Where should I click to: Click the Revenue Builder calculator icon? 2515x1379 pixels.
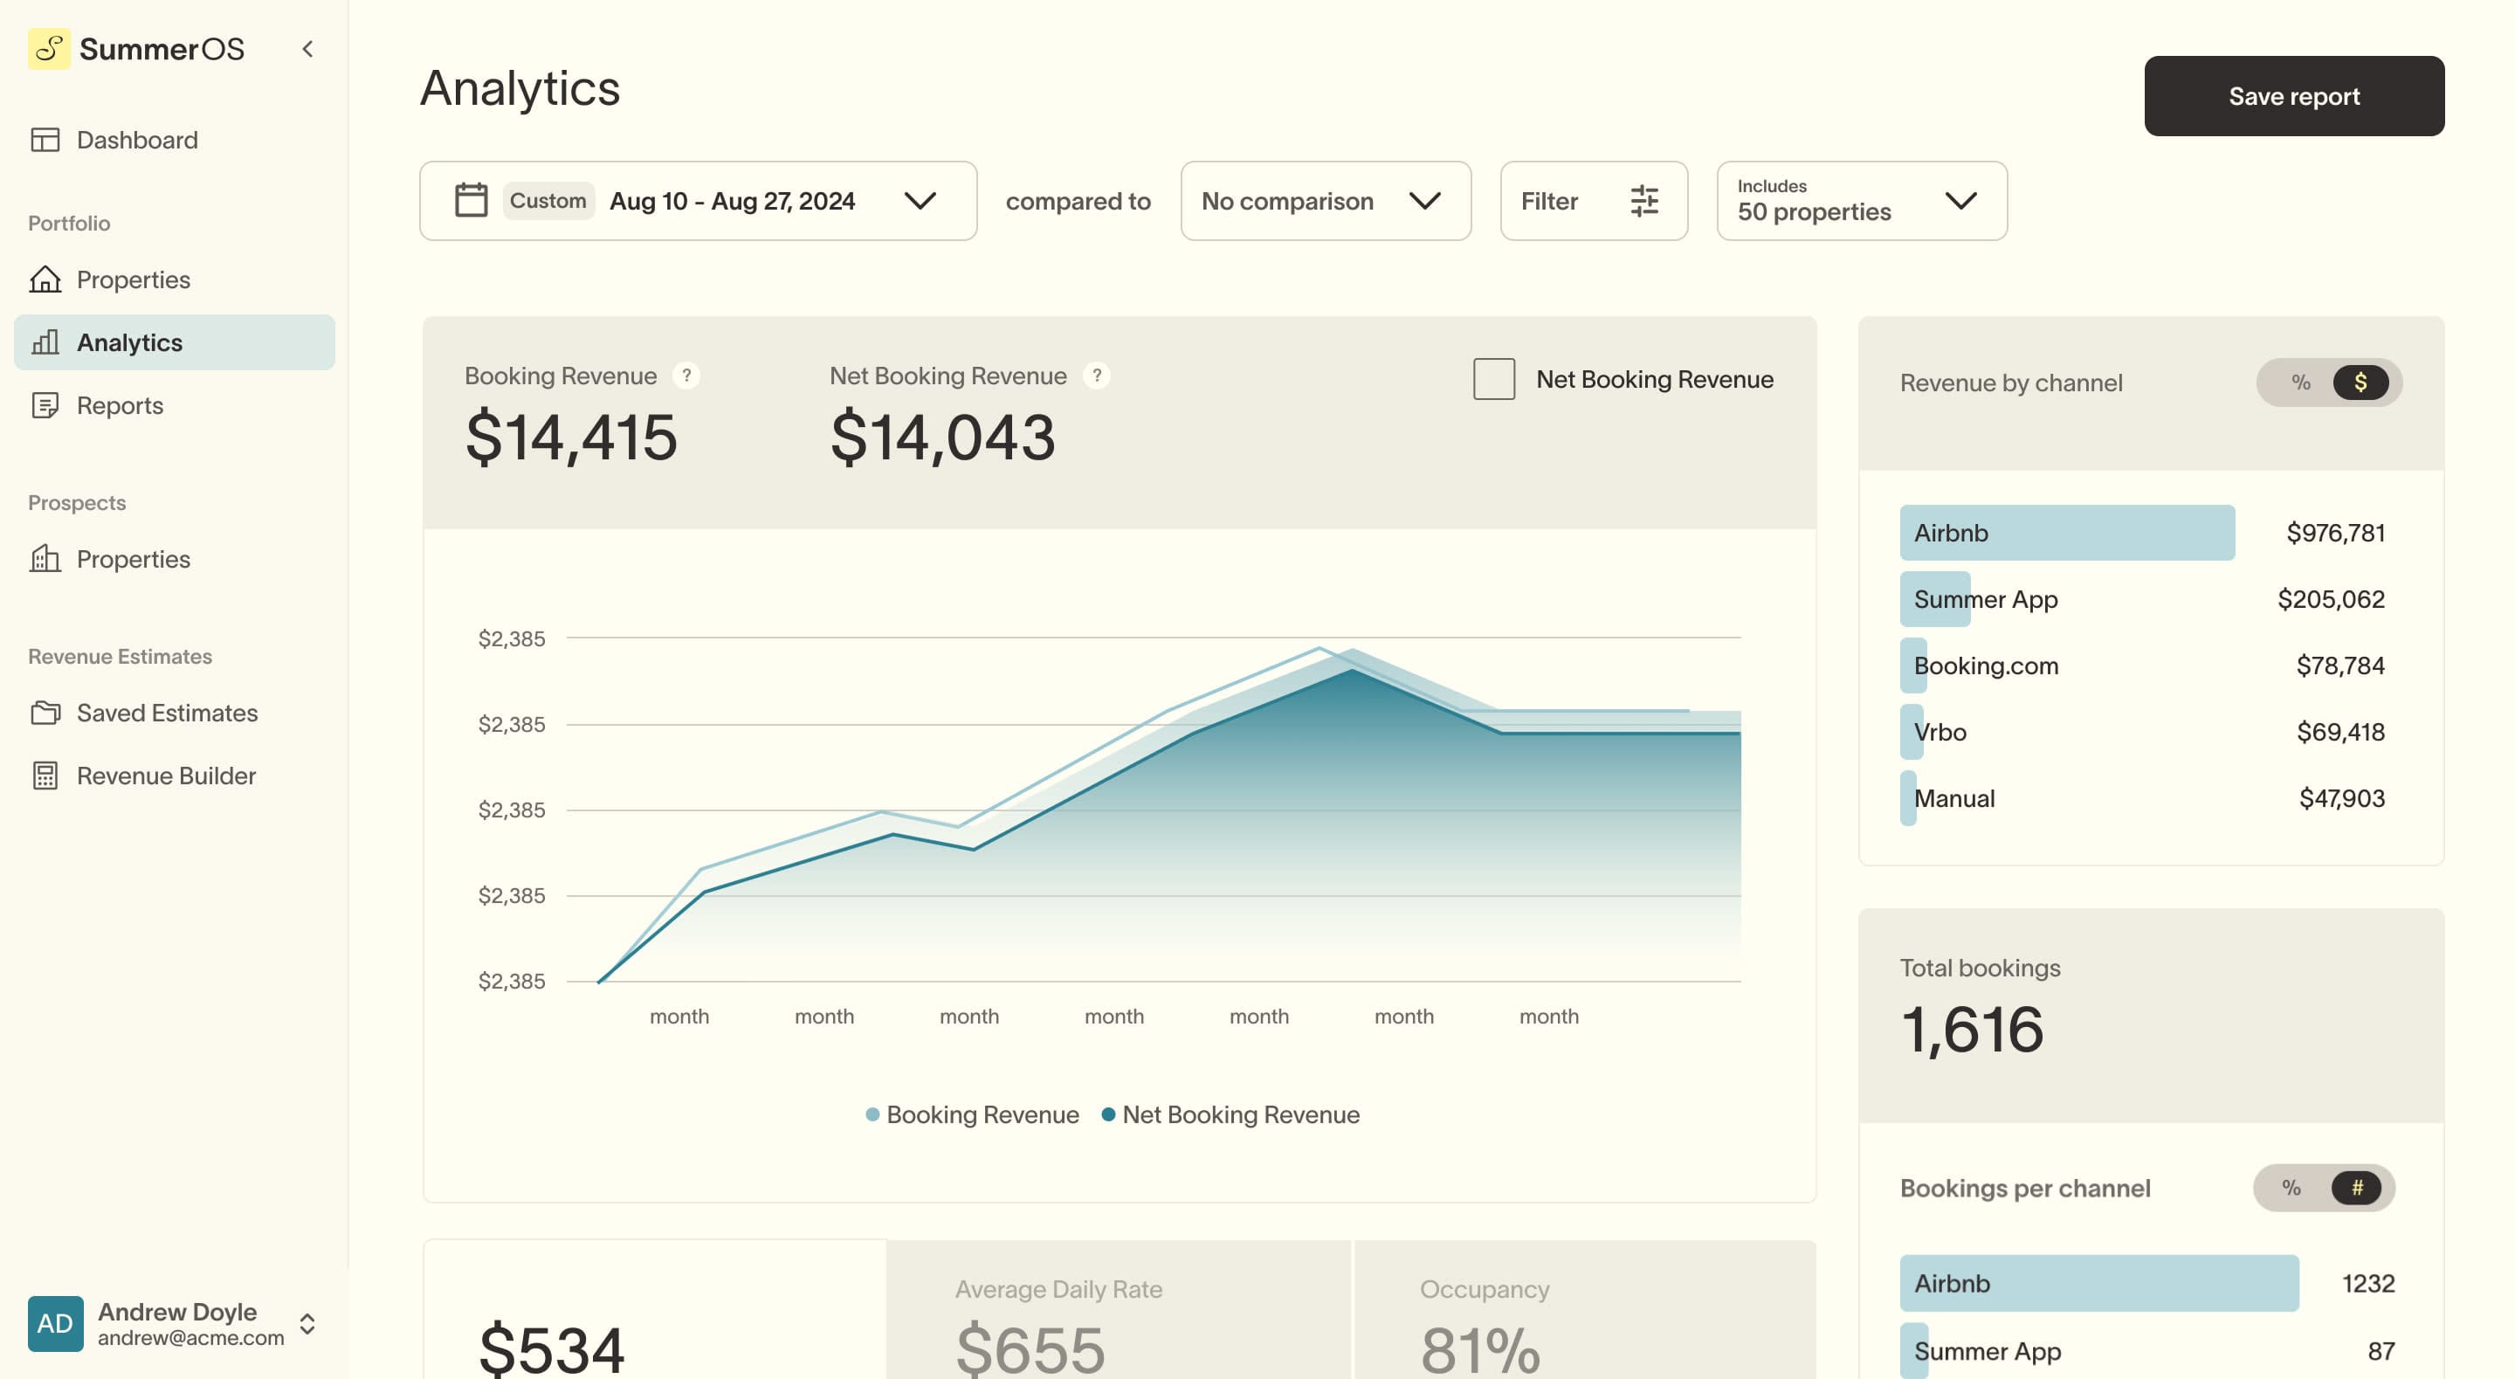[45, 776]
